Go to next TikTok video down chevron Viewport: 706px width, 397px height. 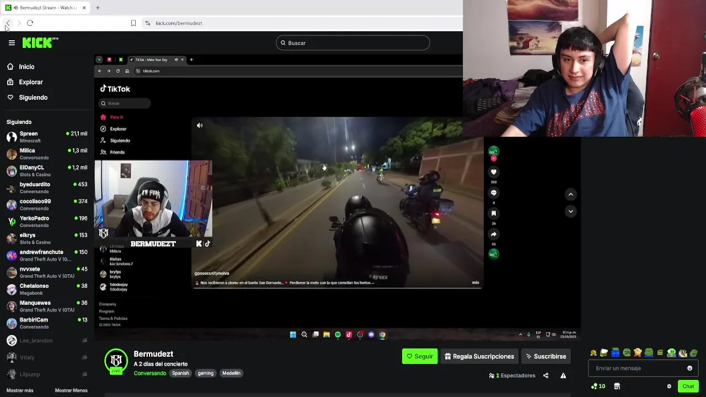click(571, 211)
